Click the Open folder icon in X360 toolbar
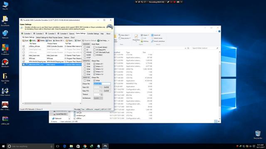 pos(66,41)
